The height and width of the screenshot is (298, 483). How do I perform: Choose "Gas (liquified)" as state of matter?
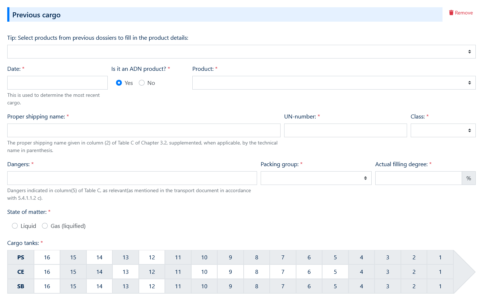[45, 225]
